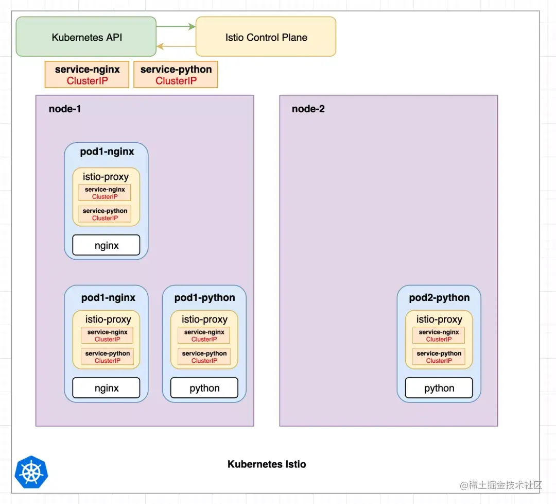Click the pod2-python title in node-2
The height and width of the screenshot is (504, 556).
coord(439,297)
